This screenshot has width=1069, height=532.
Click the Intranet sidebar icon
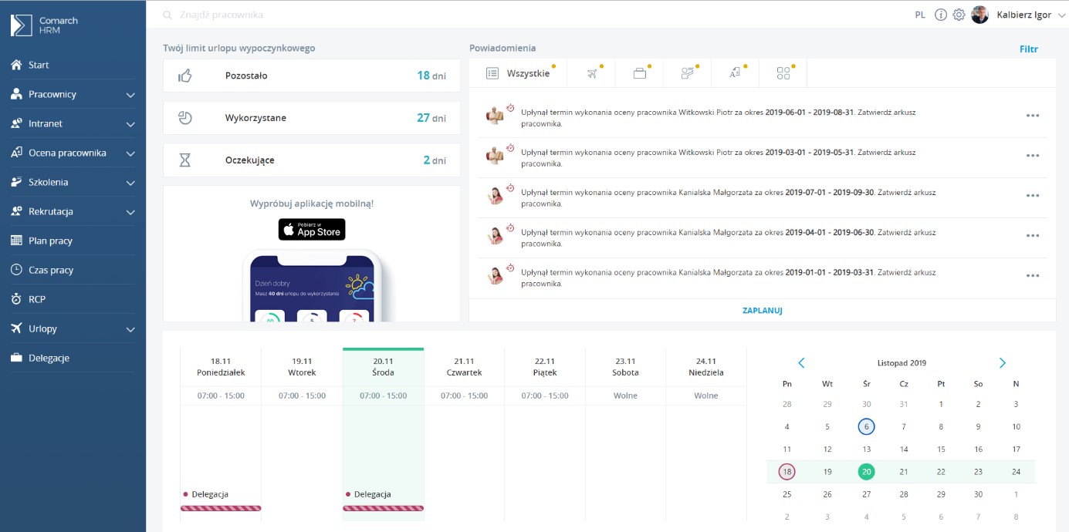click(16, 123)
